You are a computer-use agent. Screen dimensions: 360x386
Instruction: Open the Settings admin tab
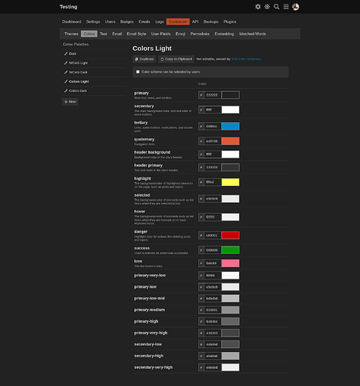[93, 22]
